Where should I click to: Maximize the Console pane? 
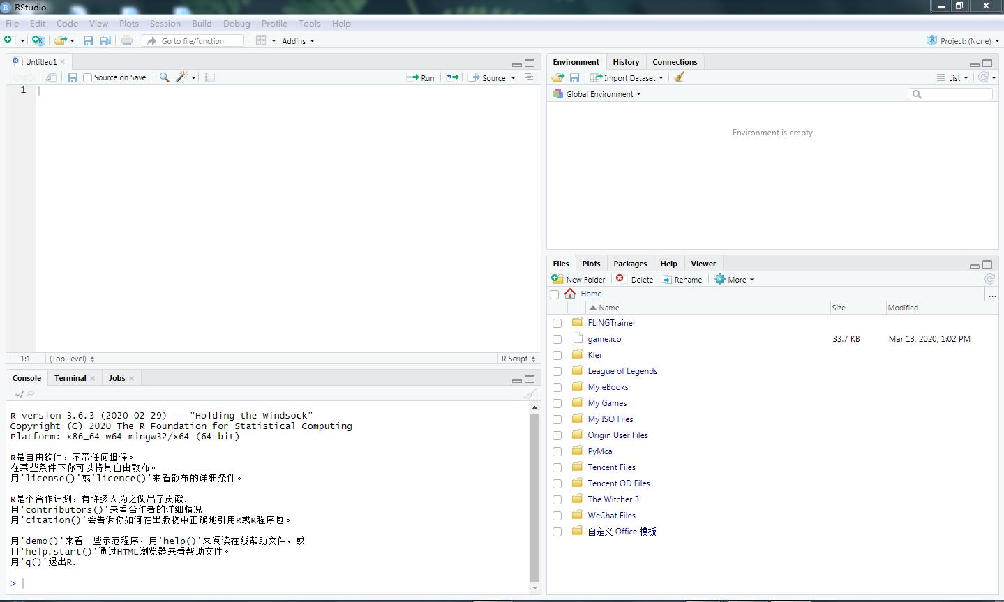click(530, 379)
